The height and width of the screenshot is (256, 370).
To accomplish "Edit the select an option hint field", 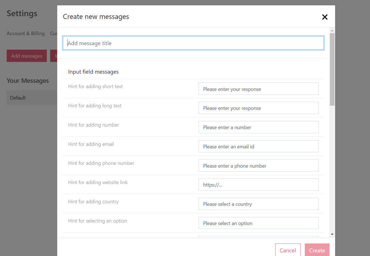I will tap(258, 223).
